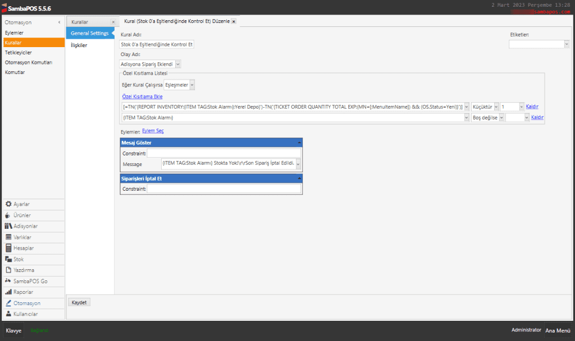
Task: Expand the Eşleşmeler match dropdown
Action: (192, 85)
